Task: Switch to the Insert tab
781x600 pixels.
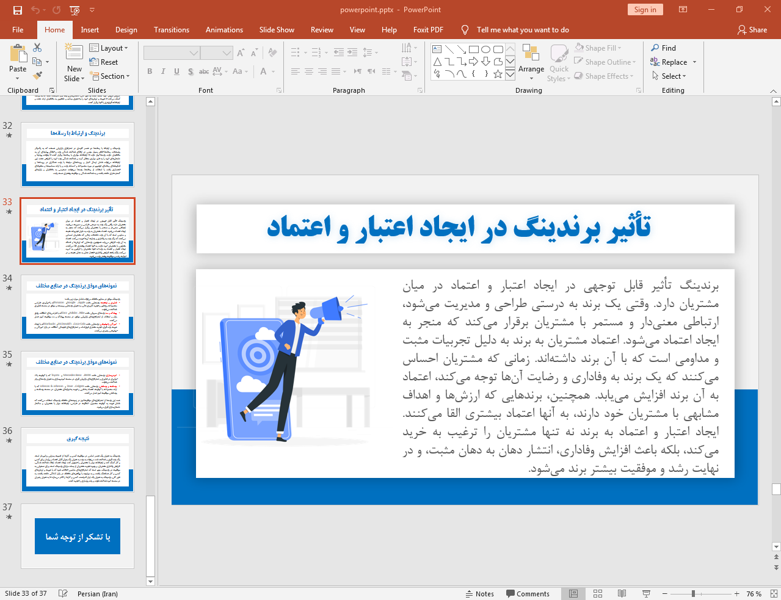Action: pyautogui.click(x=90, y=29)
